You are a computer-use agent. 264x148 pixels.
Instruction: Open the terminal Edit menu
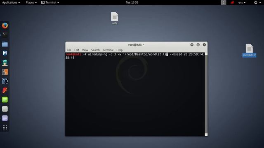[x=77, y=50]
